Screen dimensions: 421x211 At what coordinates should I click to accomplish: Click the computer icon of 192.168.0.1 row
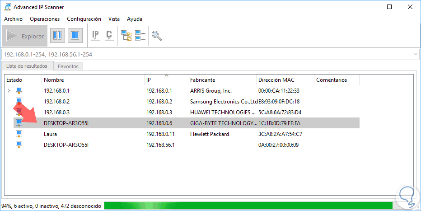coord(19,90)
